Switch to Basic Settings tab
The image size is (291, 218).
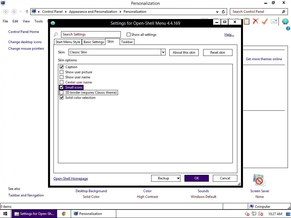pos(94,42)
